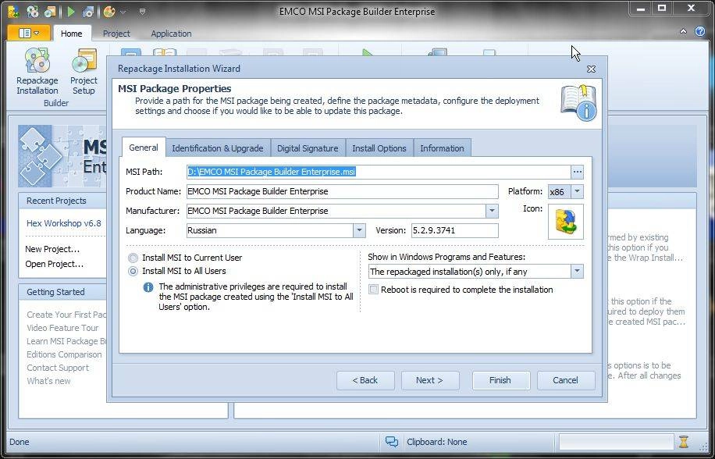Click the empty box in the status bar
Screen dimensions: 715x459
(x=616, y=442)
